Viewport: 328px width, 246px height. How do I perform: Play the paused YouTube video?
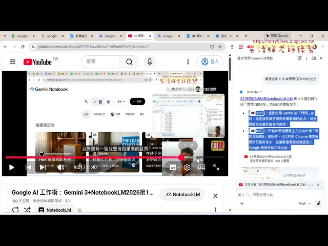(12, 168)
